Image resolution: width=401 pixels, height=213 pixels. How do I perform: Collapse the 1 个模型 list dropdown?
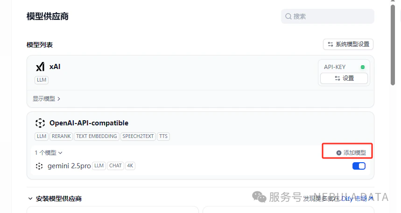coord(49,153)
